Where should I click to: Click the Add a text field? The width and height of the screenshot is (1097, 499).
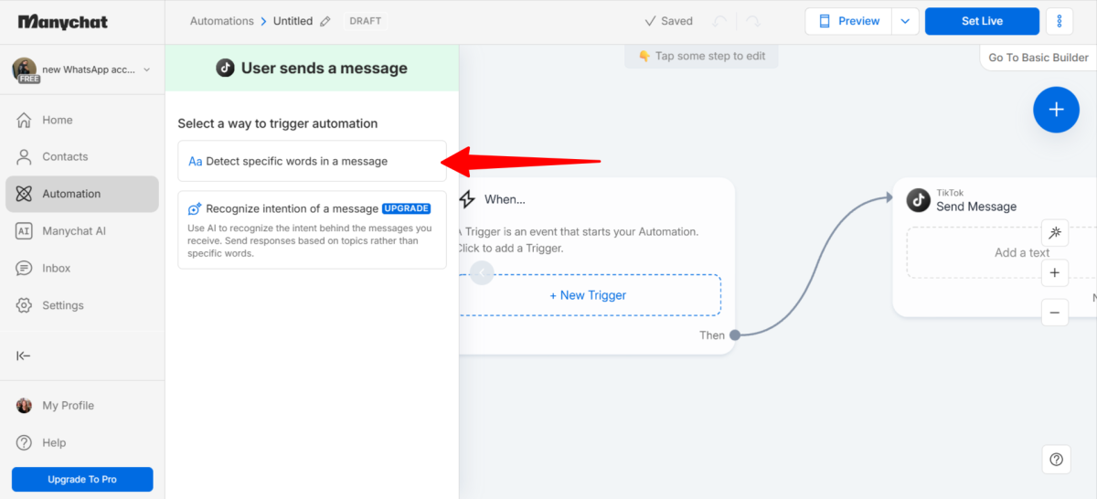pyautogui.click(x=1002, y=253)
